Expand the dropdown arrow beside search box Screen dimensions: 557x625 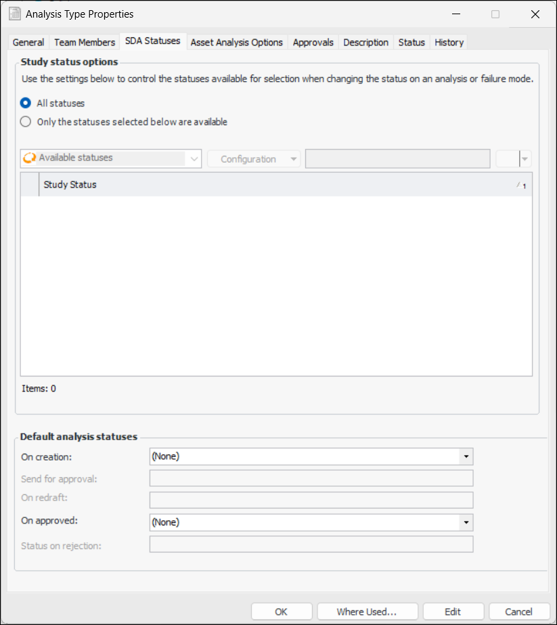pos(525,158)
